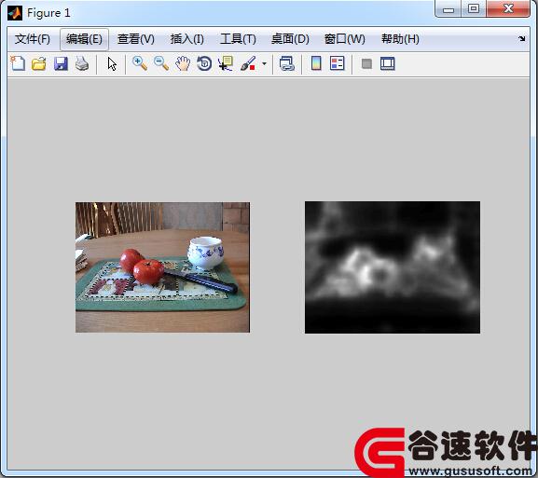538x478 pixels.
Task: Open the 工具(T) menu
Action: click(238, 39)
